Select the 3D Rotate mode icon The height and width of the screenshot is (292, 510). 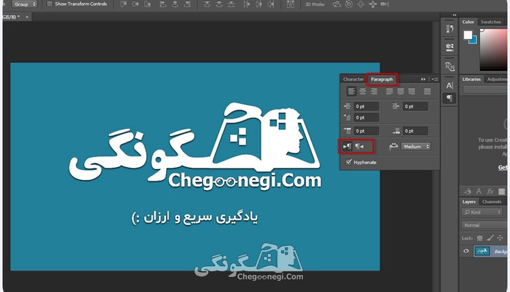coord(337,4)
